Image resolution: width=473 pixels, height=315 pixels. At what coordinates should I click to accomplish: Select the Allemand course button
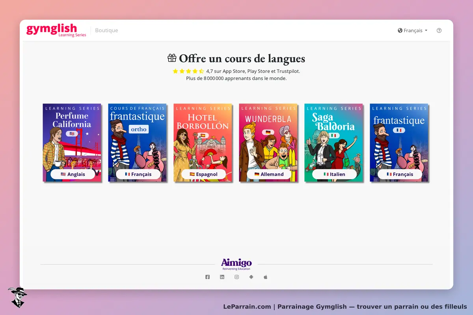[269, 174]
